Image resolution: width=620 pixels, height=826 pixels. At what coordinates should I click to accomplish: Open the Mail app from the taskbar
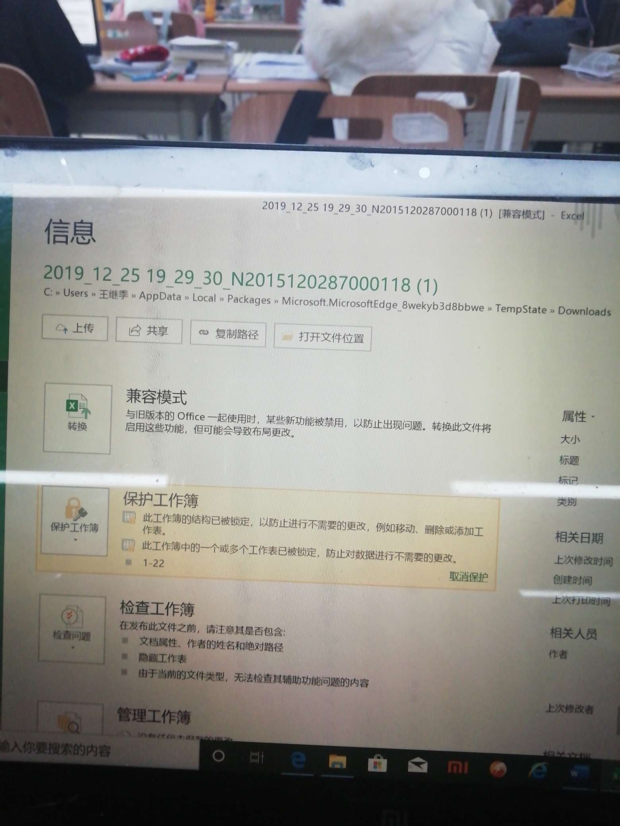tap(417, 766)
